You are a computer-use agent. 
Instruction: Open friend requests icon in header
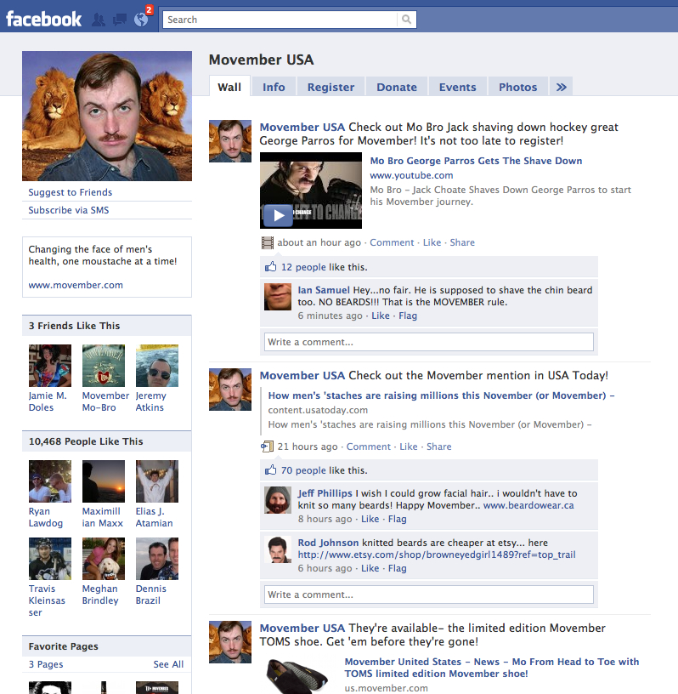coord(99,20)
